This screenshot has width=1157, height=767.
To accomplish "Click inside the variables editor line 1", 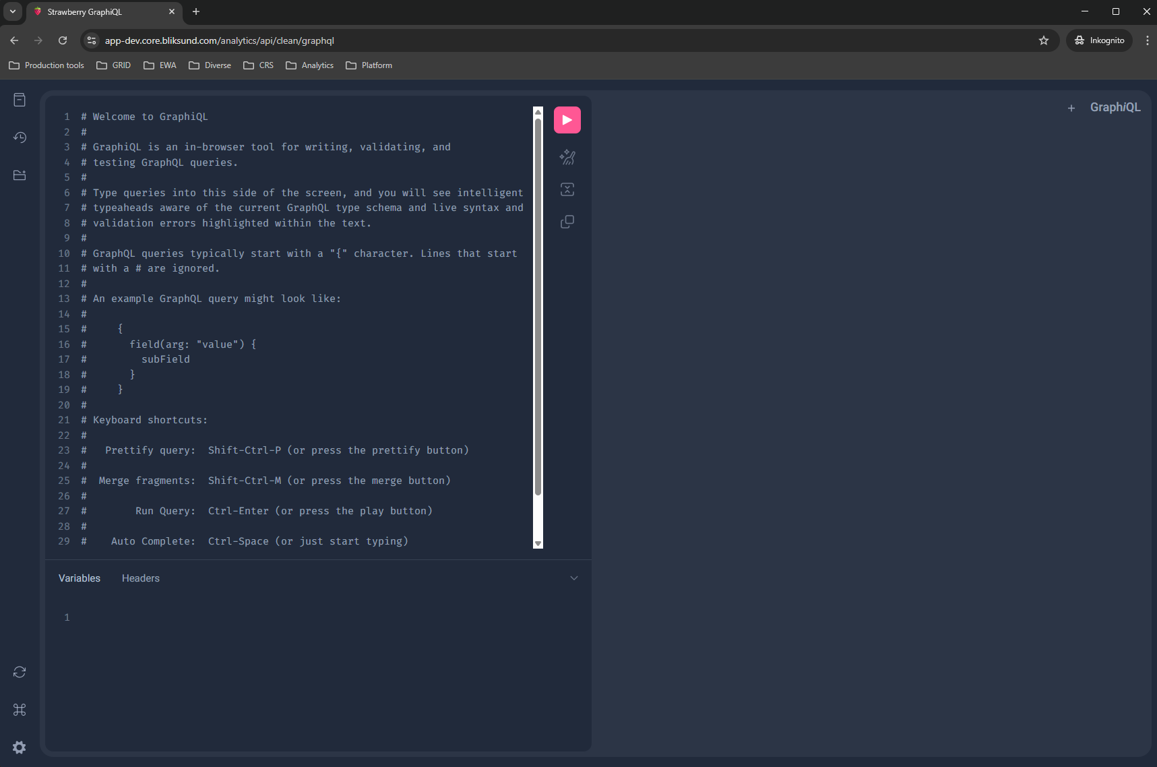I will point(323,617).
